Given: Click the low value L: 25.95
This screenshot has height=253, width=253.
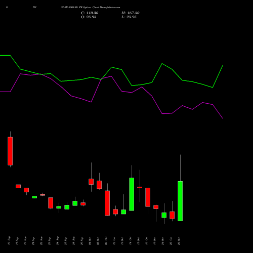Looking at the screenshot, I should point(129,17).
